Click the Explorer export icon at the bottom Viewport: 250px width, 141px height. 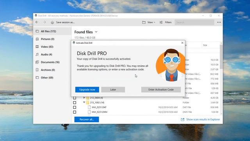(182, 119)
